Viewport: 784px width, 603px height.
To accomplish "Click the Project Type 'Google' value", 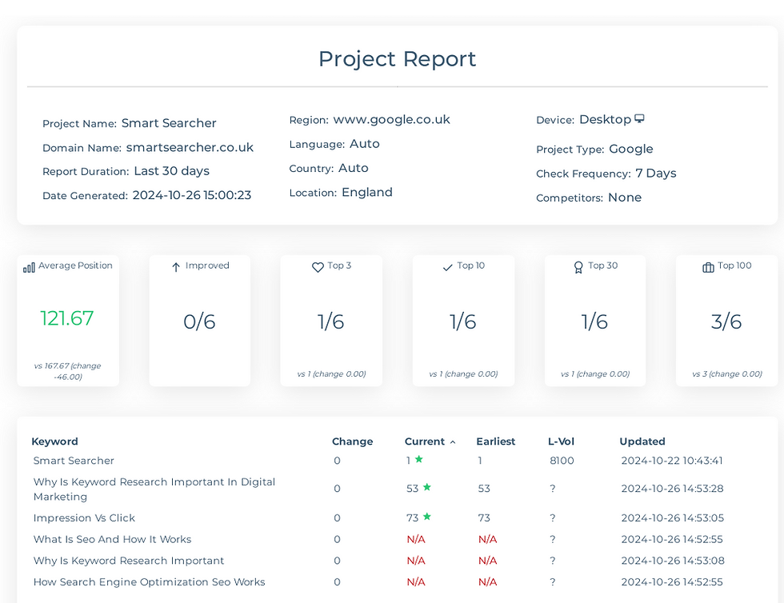I will [630, 149].
